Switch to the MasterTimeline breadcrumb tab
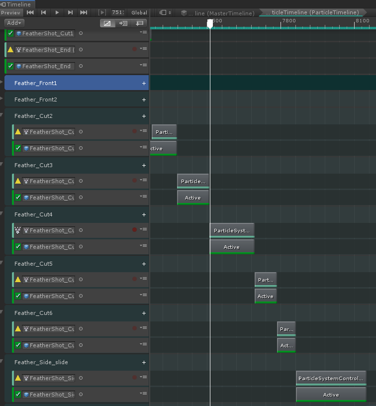The height and width of the screenshot is (406, 376). (x=219, y=13)
